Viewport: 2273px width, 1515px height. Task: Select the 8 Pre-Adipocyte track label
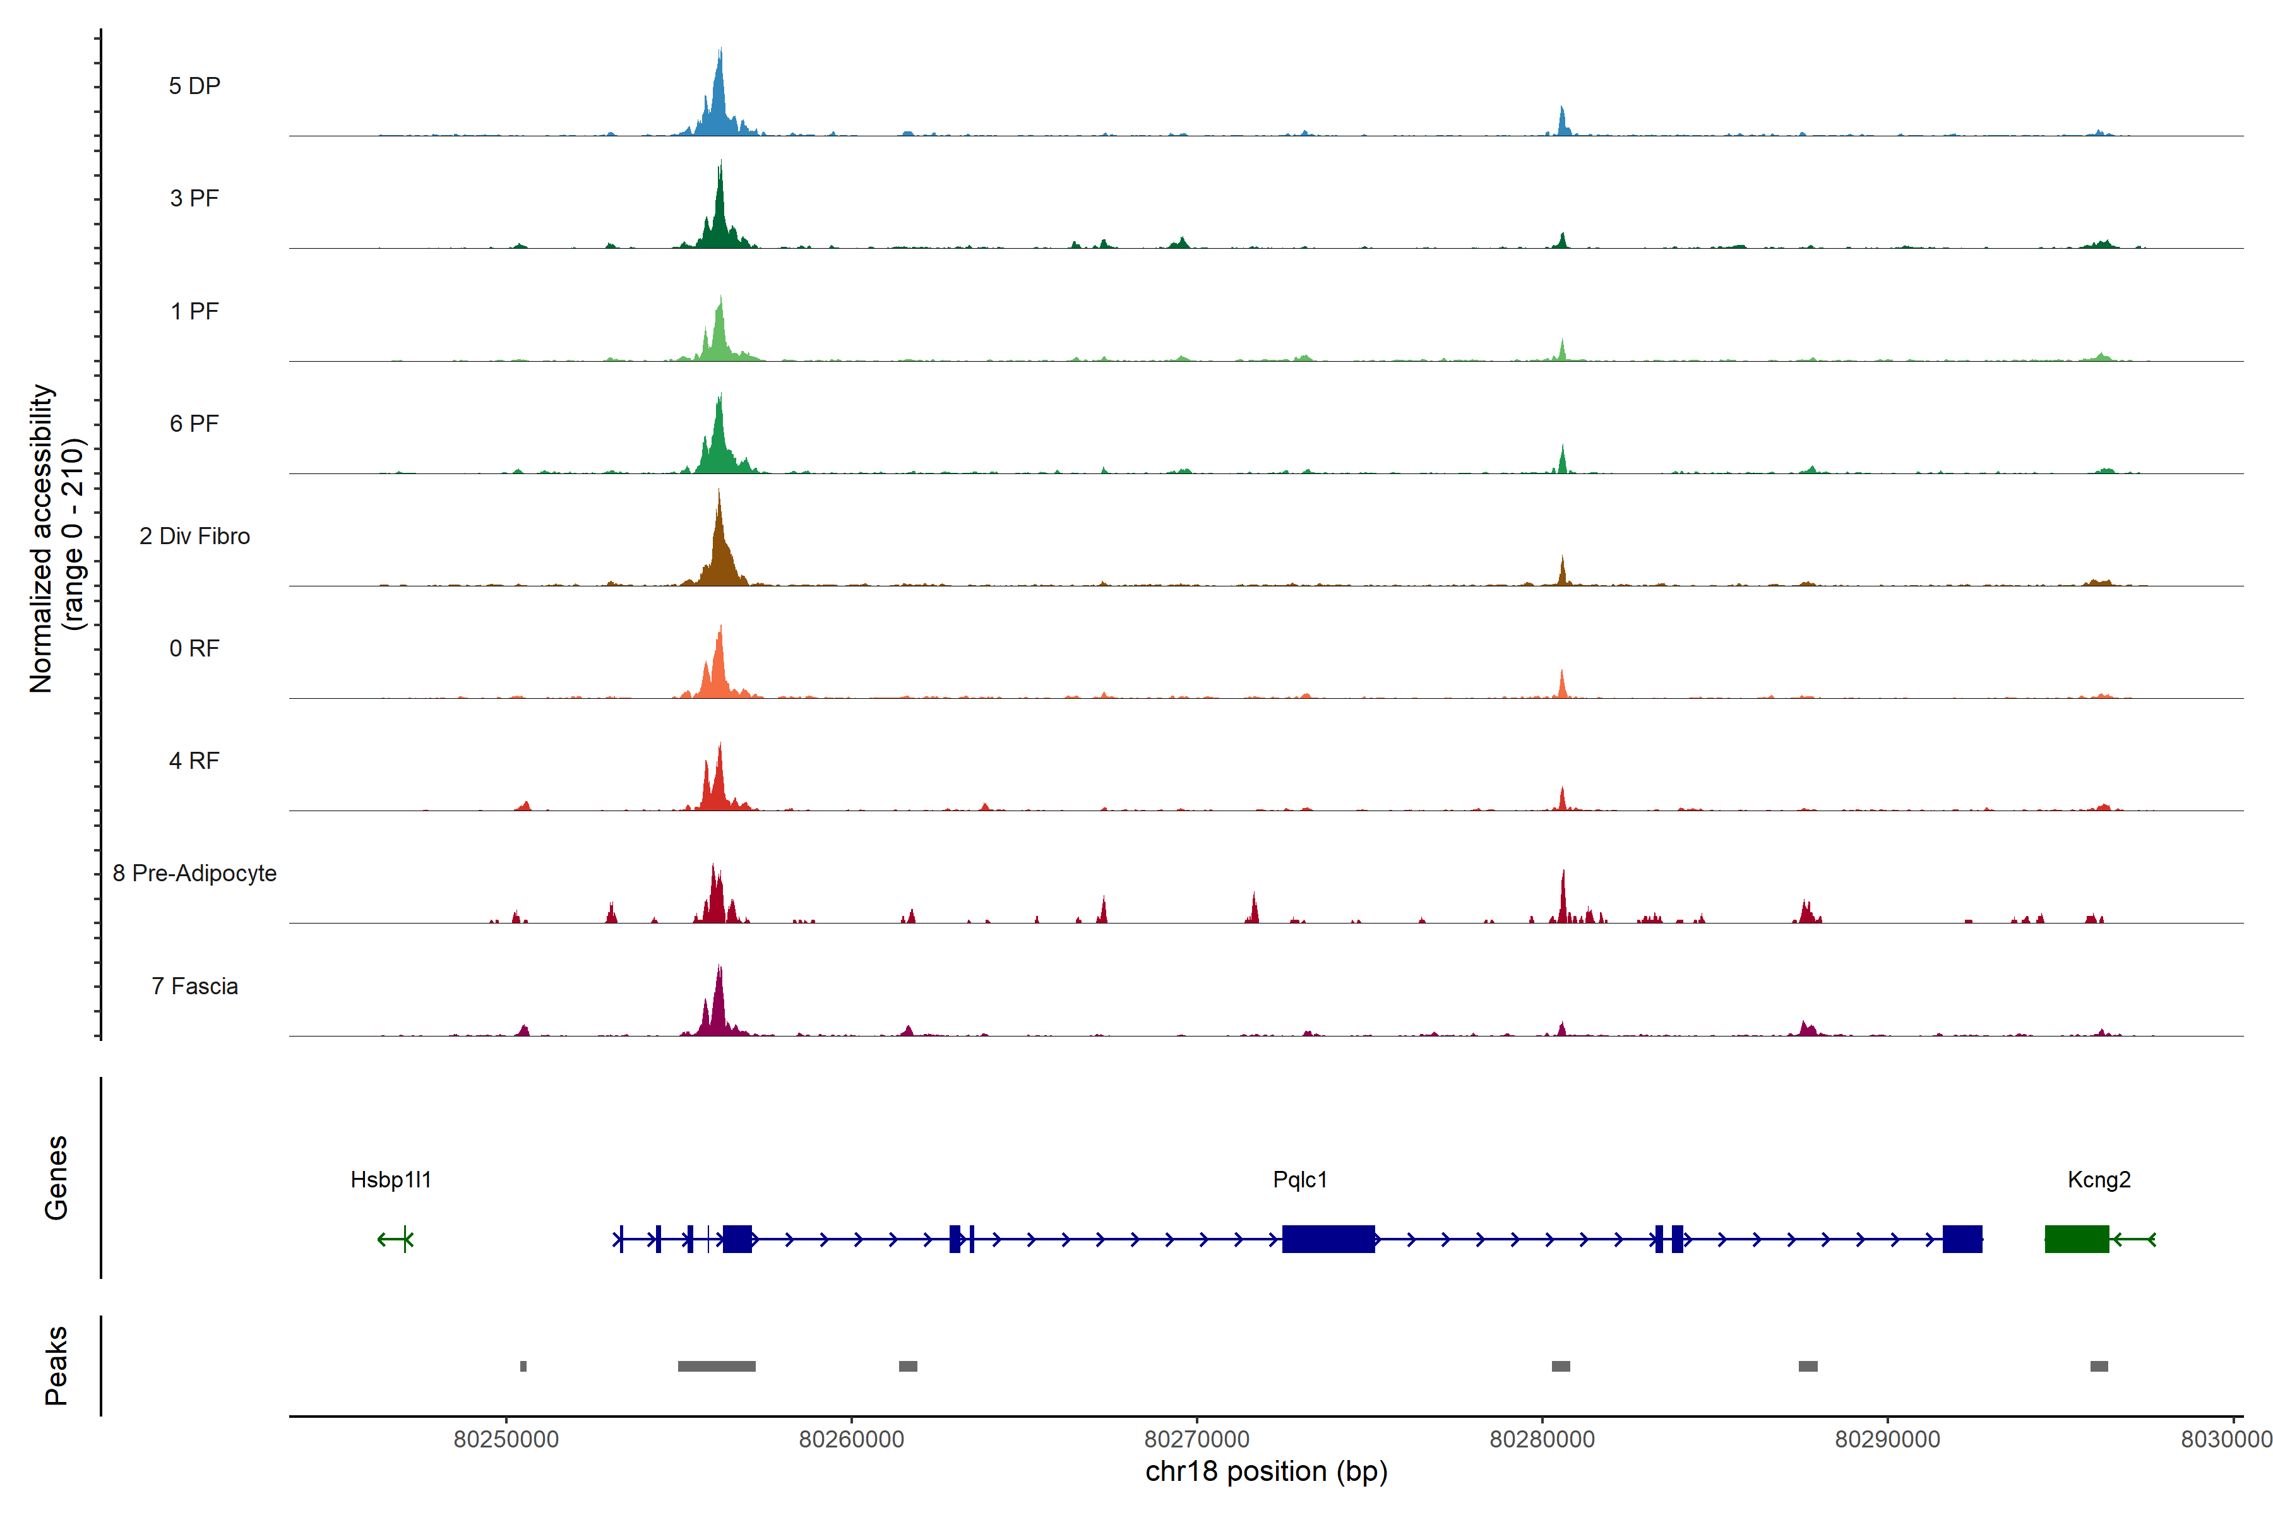click(194, 874)
